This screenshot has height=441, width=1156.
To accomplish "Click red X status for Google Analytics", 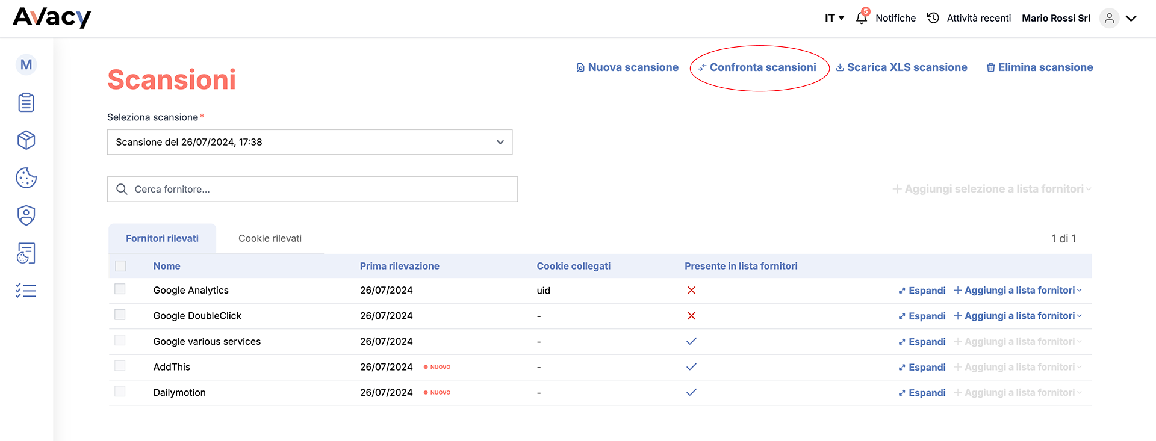I will [691, 290].
